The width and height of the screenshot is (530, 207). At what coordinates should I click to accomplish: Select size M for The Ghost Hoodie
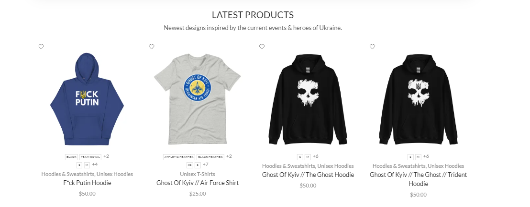point(308,157)
